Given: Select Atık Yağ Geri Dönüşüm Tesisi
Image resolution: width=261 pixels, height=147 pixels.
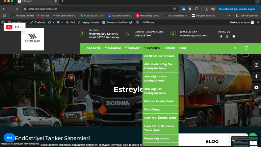Looking at the screenshot, I should point(161,91).
